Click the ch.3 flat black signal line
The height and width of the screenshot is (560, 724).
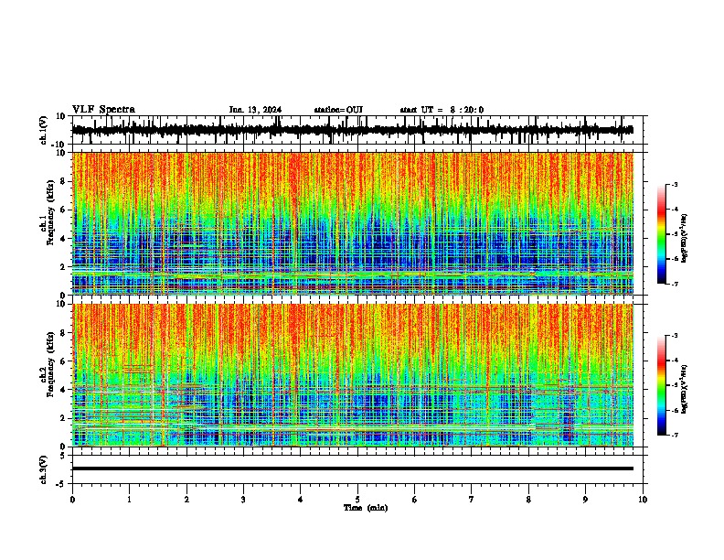click(352, 468)
